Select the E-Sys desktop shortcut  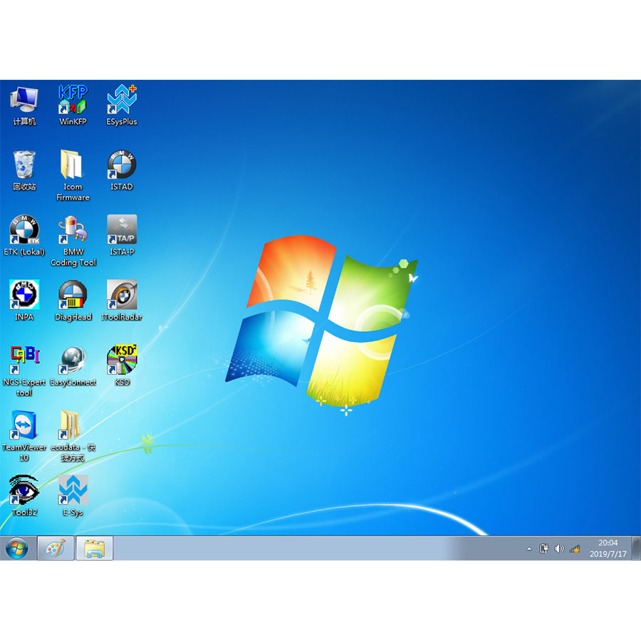coord(73,495)
